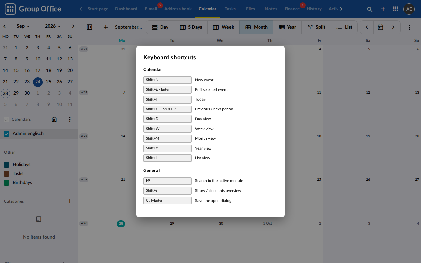Screen dimensions: 421x263
Task: Click the empty list note icon
Action: click(x=39, y=219)
